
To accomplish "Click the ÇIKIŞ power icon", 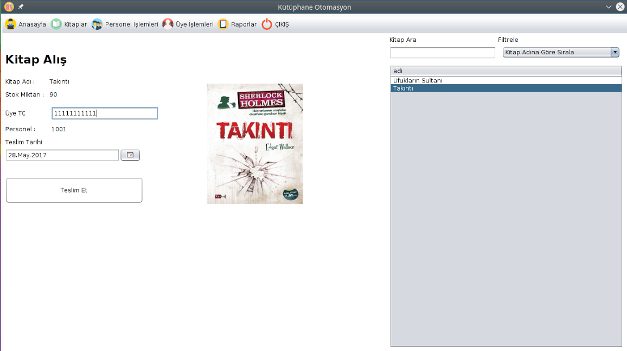I will coord(267,24).
